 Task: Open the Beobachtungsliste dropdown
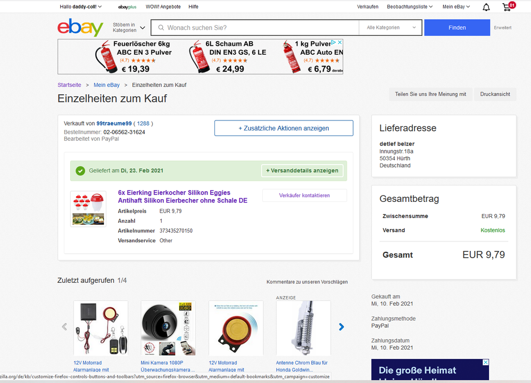coord(410,7)
